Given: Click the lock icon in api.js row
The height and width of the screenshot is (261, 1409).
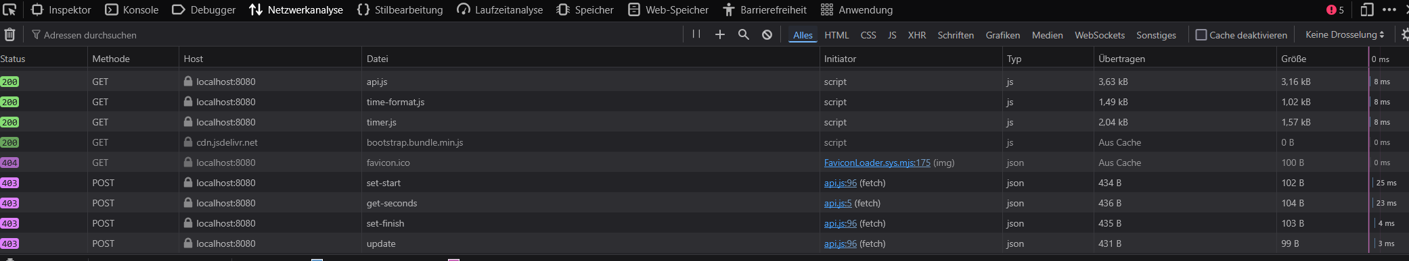Looking at the screenshot, I should (x=188, y=81).
